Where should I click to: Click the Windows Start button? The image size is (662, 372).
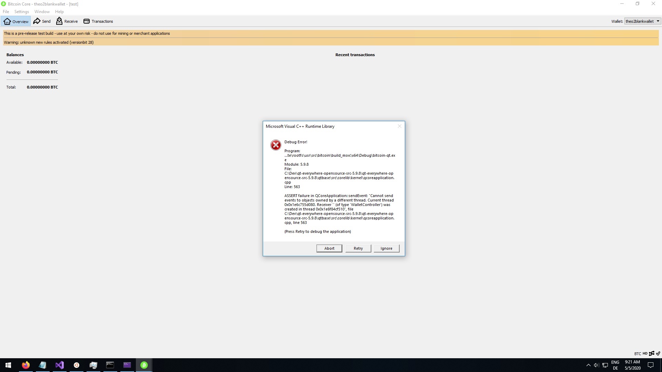point(8,365)
